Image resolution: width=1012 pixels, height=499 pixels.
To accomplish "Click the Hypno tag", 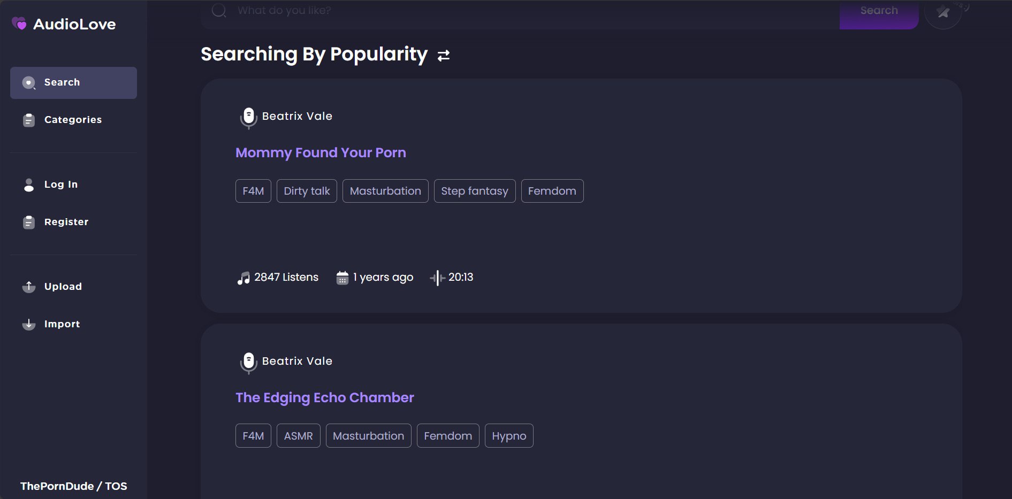I will (x=509, y=436).
